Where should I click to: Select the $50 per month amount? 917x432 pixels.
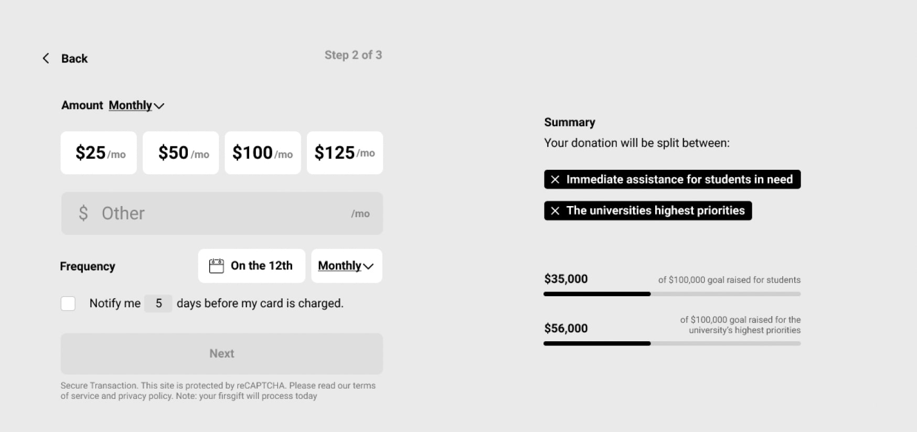click(x=180, y=153)
